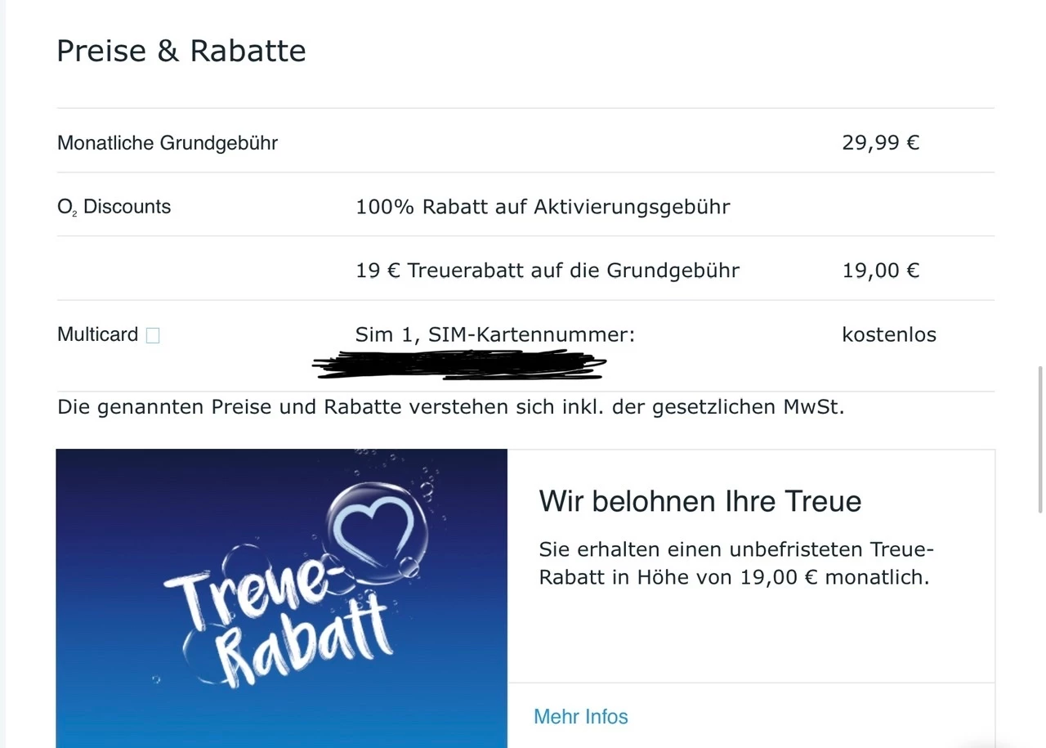Click 19 € Treuerabatt auf die Grundgebühr text

click(x=548, y=271)
